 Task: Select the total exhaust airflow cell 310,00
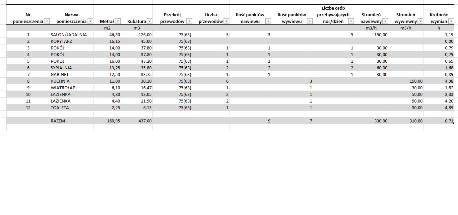pos(415,121)
